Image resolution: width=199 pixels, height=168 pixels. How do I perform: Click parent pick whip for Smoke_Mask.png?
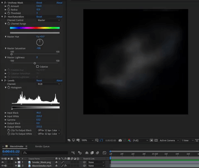[85, 162]
